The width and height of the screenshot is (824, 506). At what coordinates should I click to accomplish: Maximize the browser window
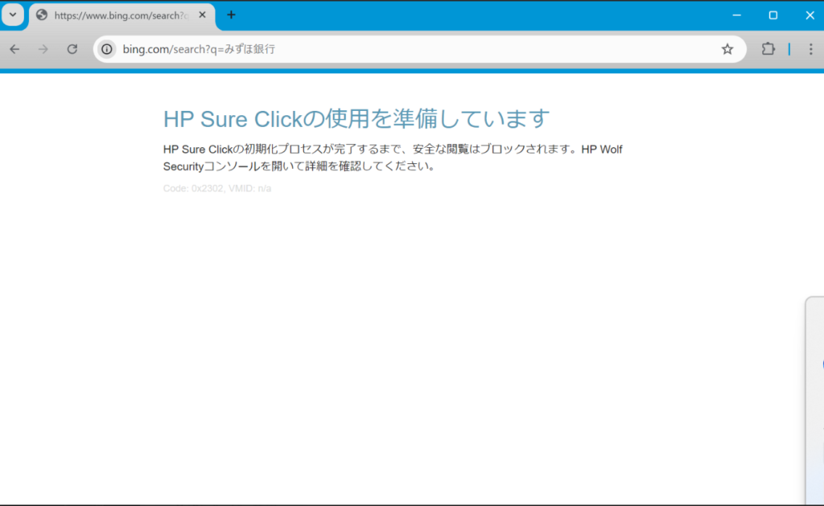(x=772, y=15)
